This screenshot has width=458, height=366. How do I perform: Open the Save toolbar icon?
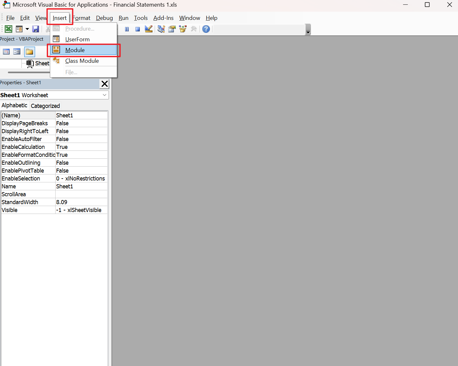point(36,29)
